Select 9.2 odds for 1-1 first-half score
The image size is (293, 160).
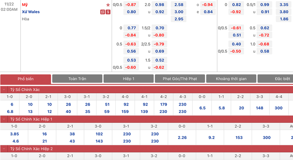click(x=211, y=138)
